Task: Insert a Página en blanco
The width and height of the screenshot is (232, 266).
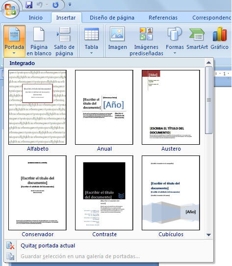Action: [39, 41]
